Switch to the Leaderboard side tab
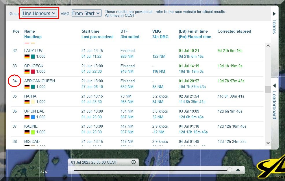The width and height of the screenshot is (285, 181). point(274,105)
